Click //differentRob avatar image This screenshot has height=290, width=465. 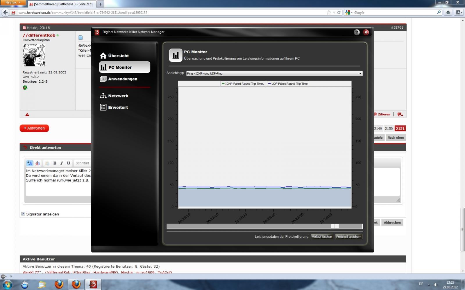(x=34, y=55)
